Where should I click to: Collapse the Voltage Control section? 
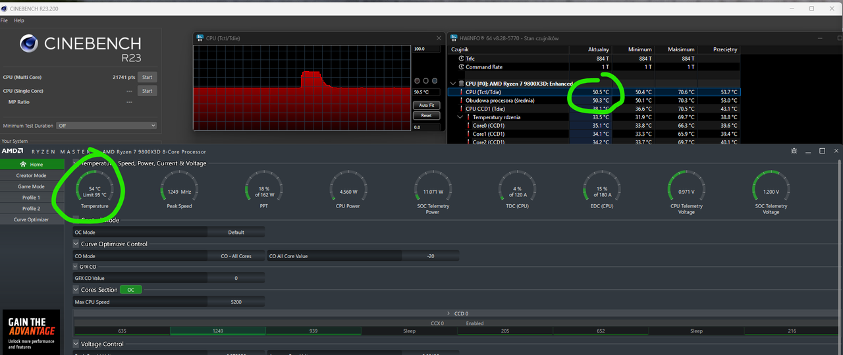[x=76, y=344]
